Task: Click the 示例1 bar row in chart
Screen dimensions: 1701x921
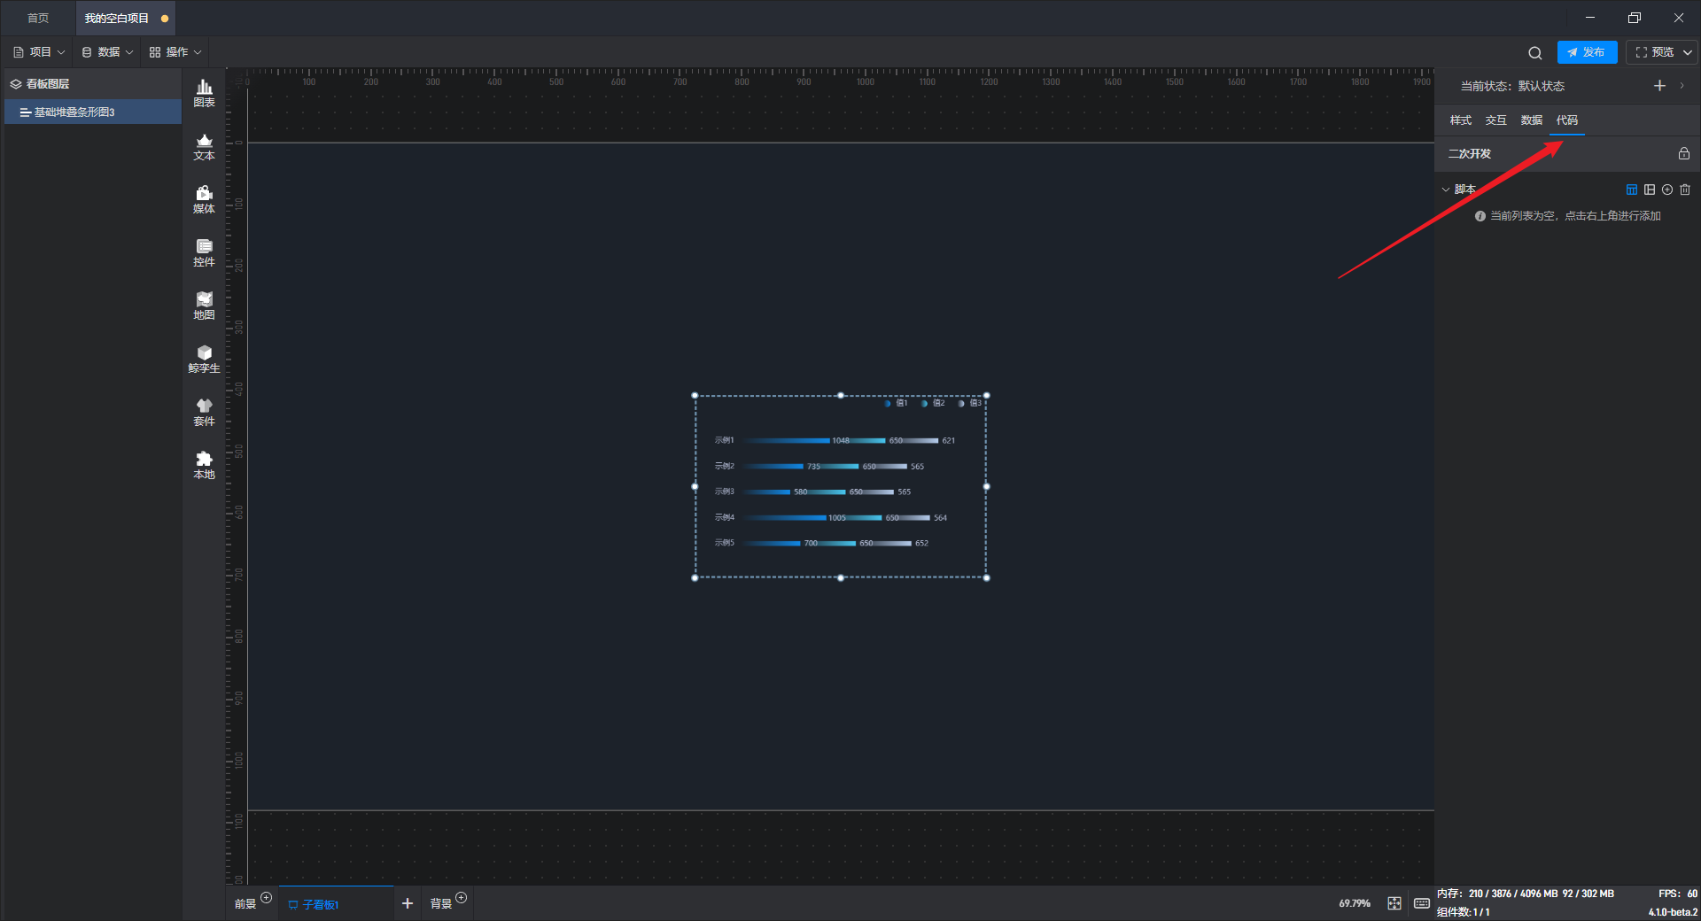Action: [835, 440]
